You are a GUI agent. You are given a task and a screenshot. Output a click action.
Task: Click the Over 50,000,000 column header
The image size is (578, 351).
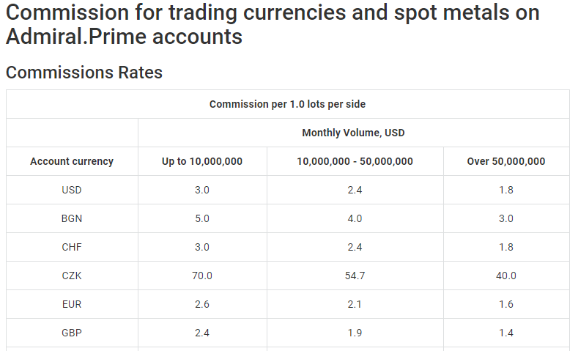pos(506,161)
